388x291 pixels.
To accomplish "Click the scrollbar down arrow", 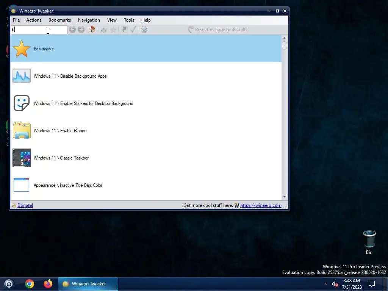I will click(284, 197).
